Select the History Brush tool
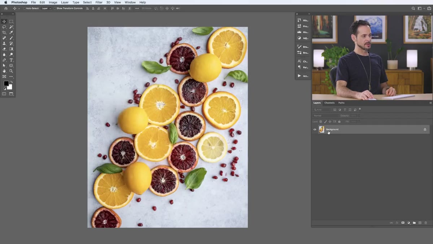This screenshot has width=433, height=244. [11, 43]
